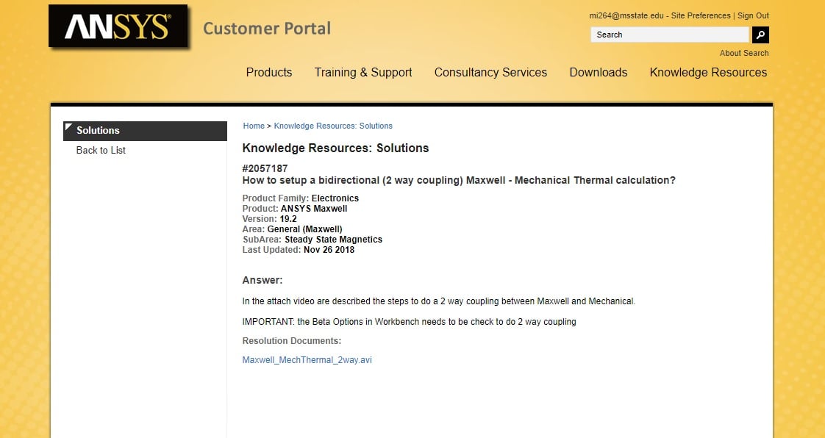This screenshot has height=438, width=825.
Task: Click the search magnifier button
Action: 760,35
